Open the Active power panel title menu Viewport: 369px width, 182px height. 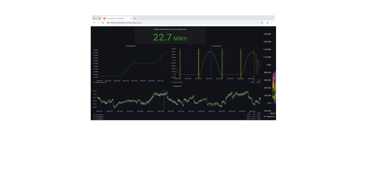pyautogui.click(x=217, y=46)
